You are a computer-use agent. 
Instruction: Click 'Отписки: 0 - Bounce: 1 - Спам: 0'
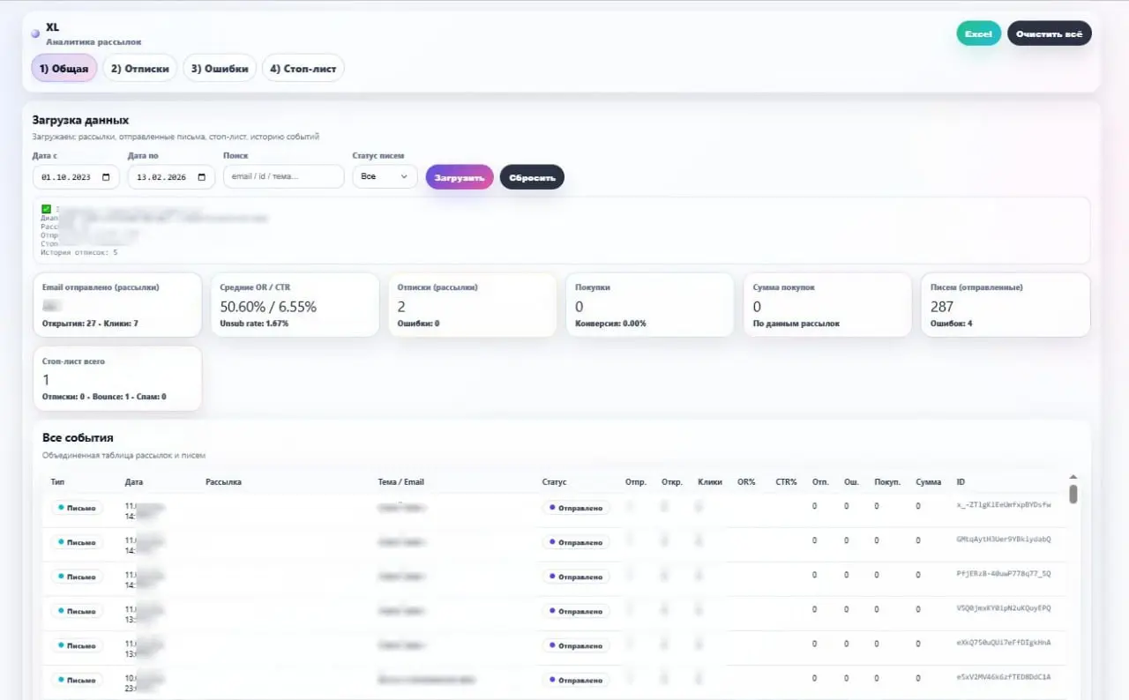(x=104, y=397)
